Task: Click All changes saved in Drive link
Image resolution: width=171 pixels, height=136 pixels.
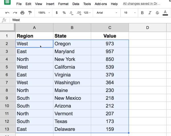Action: pos(142,4)
